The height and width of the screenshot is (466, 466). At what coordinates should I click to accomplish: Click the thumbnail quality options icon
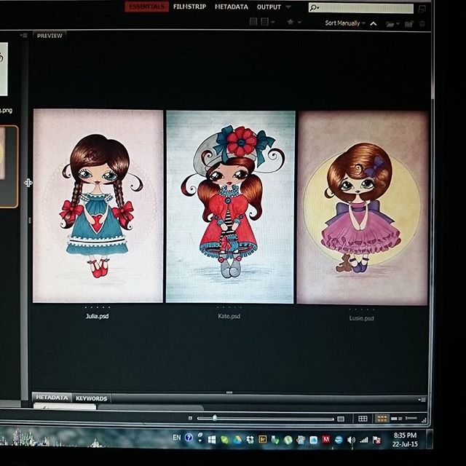(254, 23)
